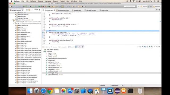Collapse the JRE System Library node

(x=12, y=20)
